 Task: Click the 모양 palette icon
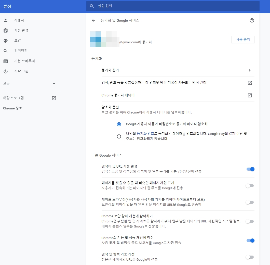[6, 41]
